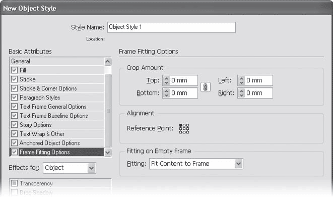This screenshot has height=197, width=333.
Task: Uncheck the Fill attribute checkbox
Action: pos(14,70)
